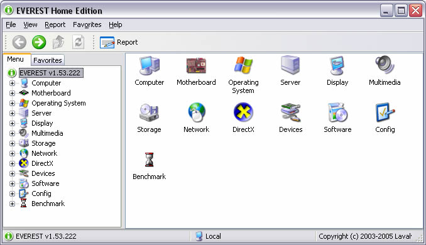Open the Motherboard icon in main pane
426x245 pixels.
[x=196, y=65]
